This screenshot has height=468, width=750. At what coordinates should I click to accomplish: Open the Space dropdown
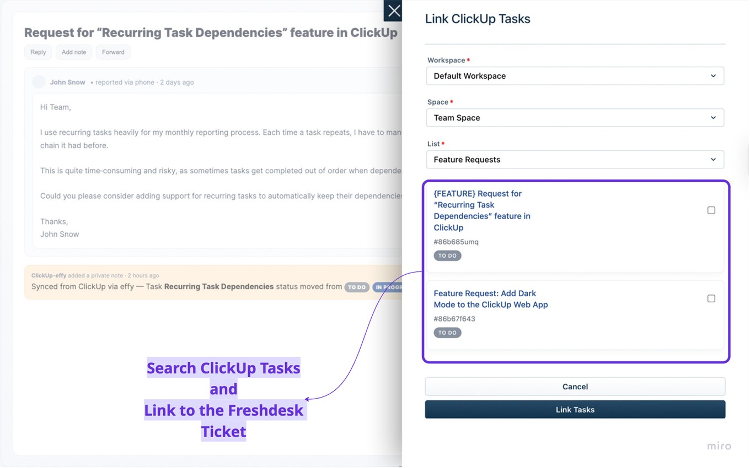tap(575, 117)
